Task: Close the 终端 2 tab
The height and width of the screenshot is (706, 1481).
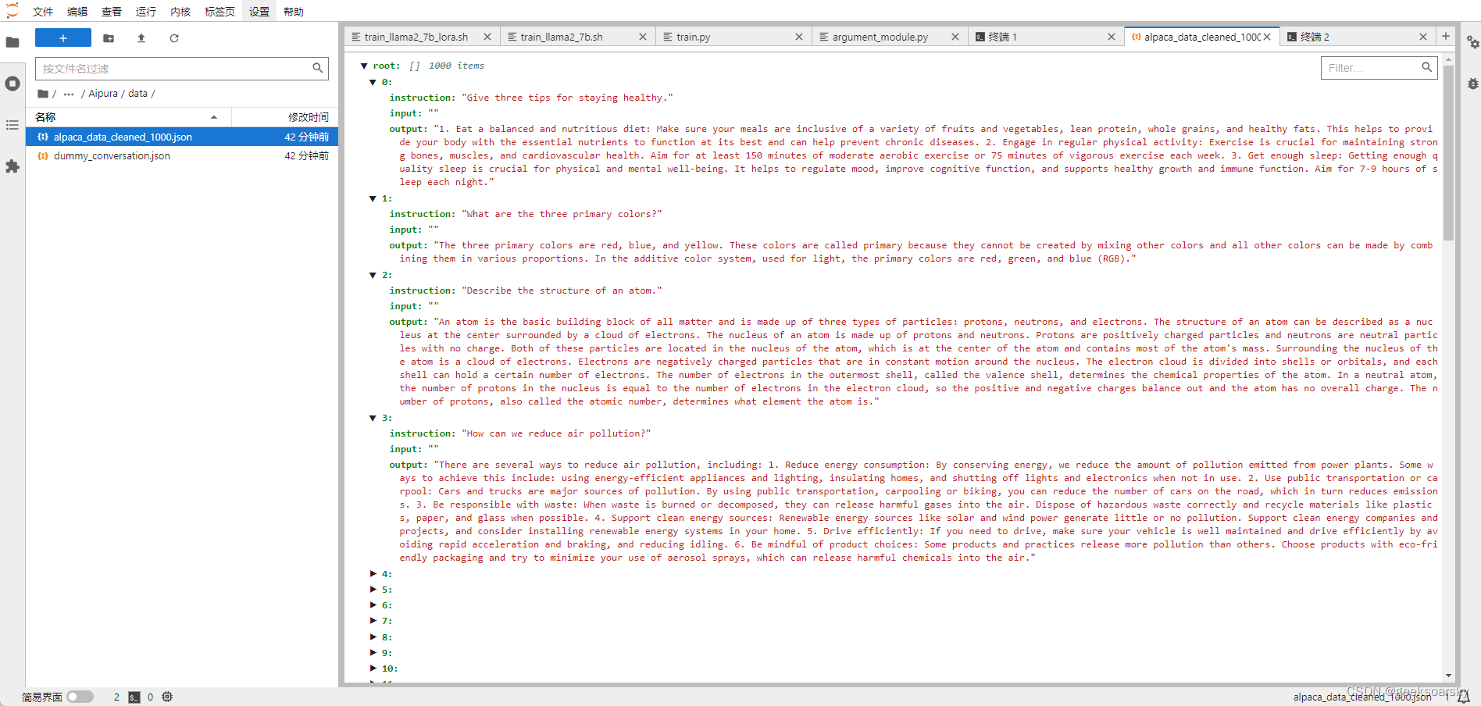Action: coord(1423,37)
